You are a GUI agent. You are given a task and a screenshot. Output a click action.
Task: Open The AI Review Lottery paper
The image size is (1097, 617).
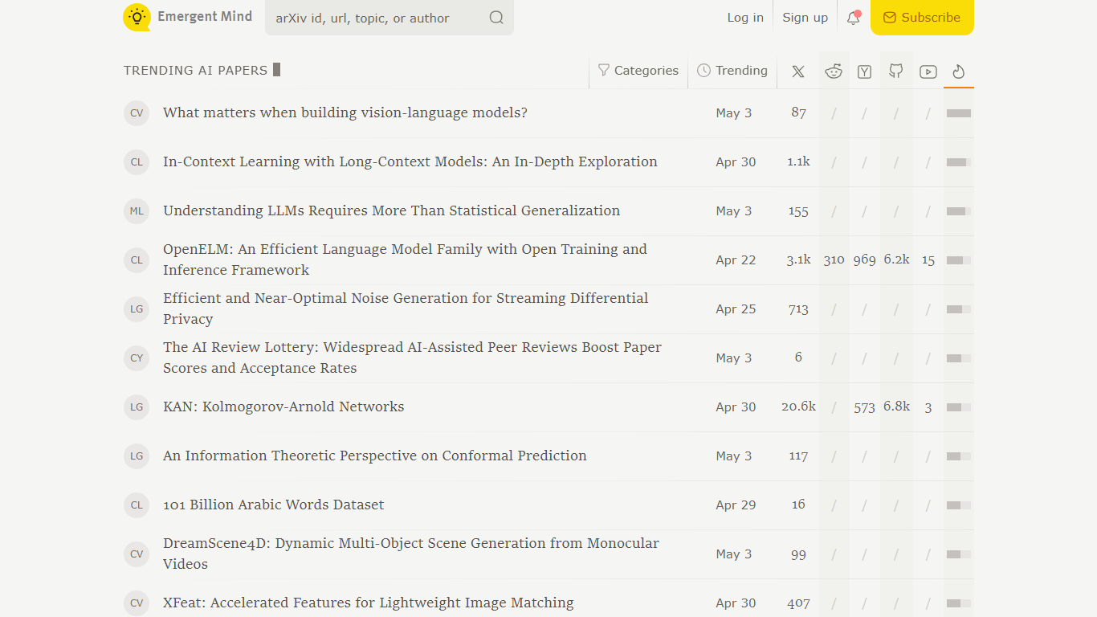[x=412, y=358]
